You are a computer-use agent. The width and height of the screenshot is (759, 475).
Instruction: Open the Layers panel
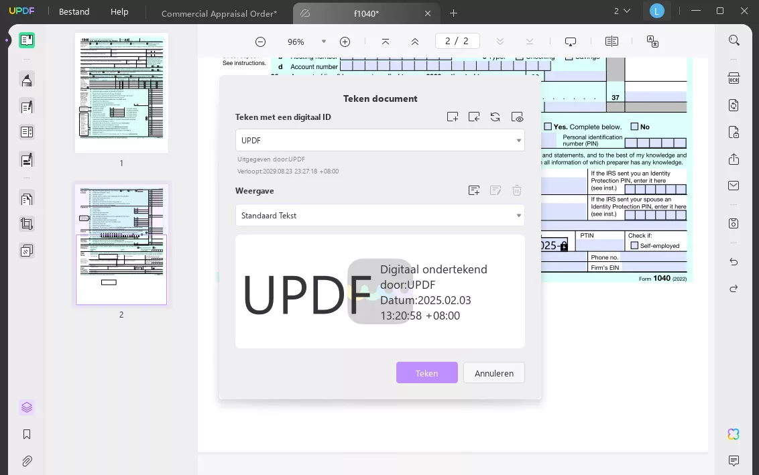point(27,407)
